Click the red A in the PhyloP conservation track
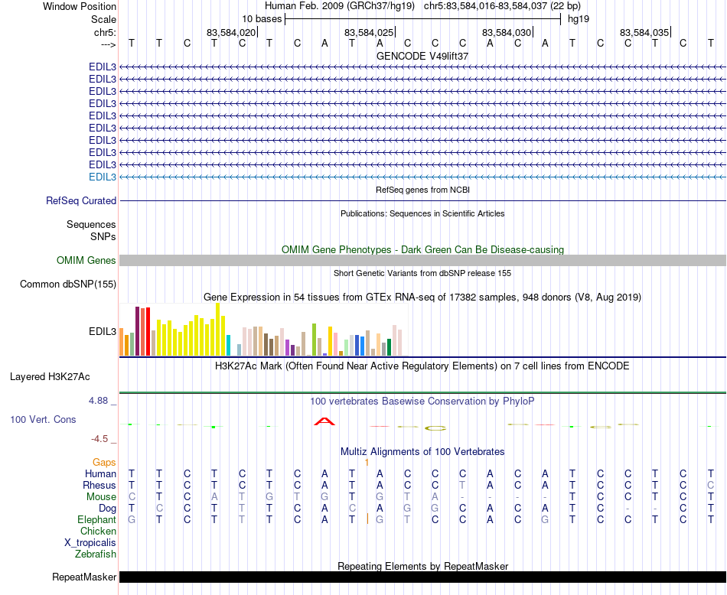This screenshot has height=595, width=727. coord(324,421)
